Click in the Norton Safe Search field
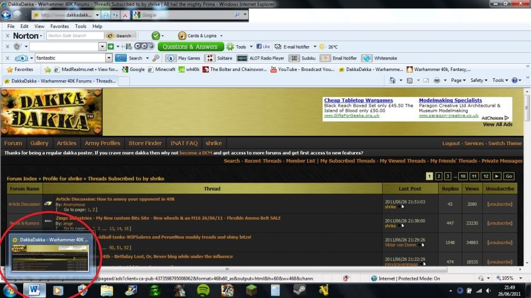The image size is (531, 298). point(75,36)
